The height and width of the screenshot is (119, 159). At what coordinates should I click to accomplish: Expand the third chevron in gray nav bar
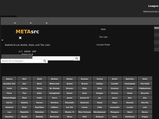coord(47,23)
